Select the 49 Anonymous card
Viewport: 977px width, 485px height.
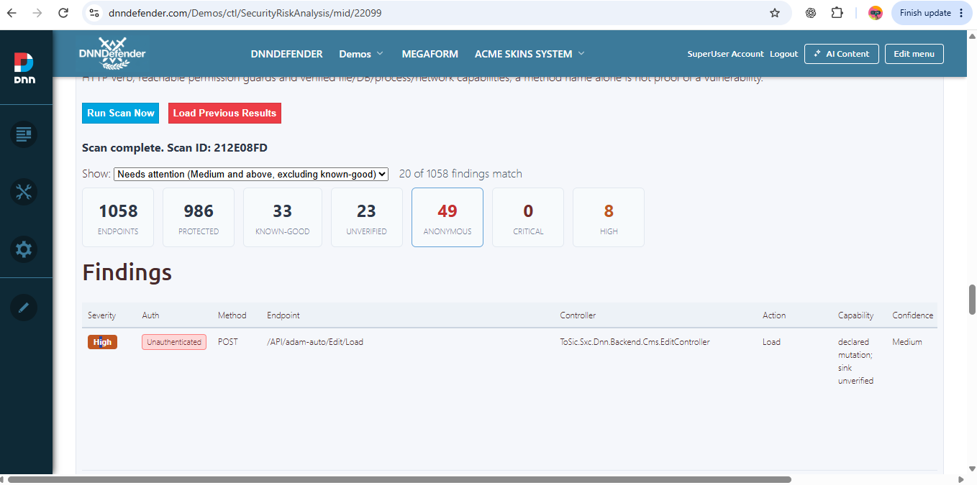(x=447, y=217)
